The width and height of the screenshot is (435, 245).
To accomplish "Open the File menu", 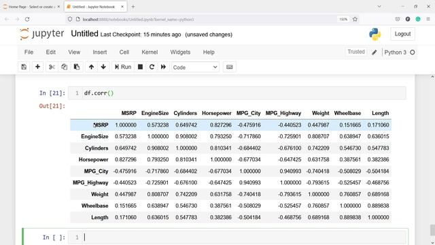I will pos(29,52).
